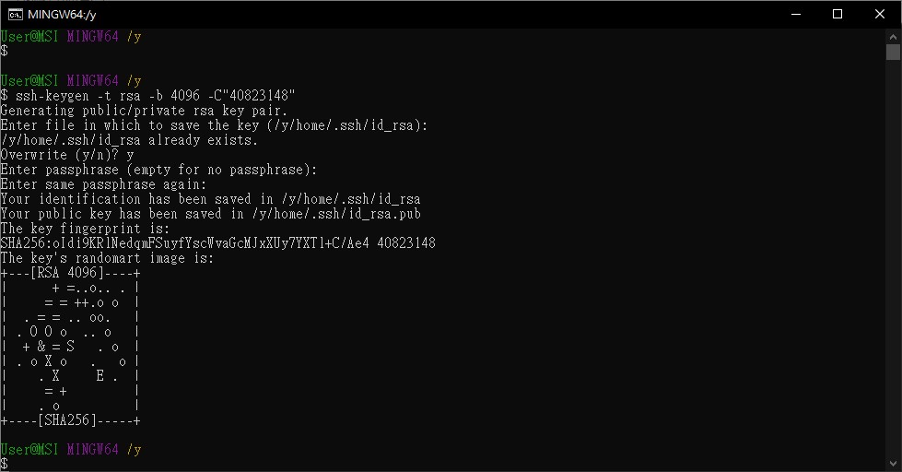Click the id_rsa.pub saved path line
Viewport: 902px width, 472px height.
coord(211,214)
